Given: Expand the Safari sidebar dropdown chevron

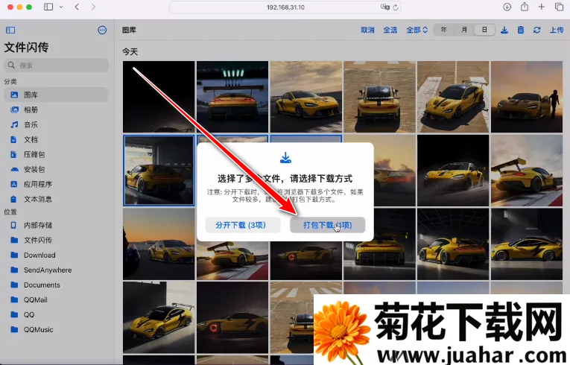Looking at the screenshot, I should (x=60, y=7).
